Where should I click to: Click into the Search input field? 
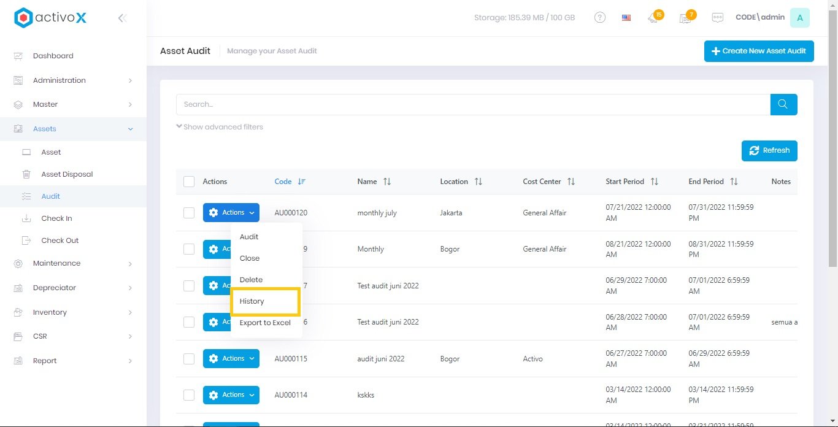(472, 104)
